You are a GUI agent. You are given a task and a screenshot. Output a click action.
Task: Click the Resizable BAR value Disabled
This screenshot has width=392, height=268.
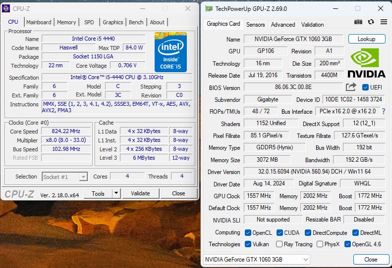point(364,220)
